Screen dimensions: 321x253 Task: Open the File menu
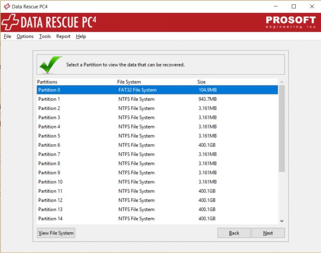[x=7, y=36]
